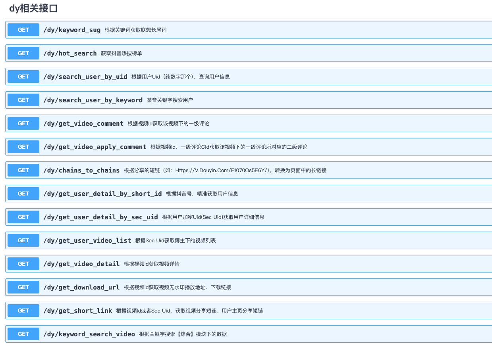Expand the /dy/get_video_comment endpoint row
The width and height of the screenshot is (492, 351).
pyautogui.click(x=249, y=123)
